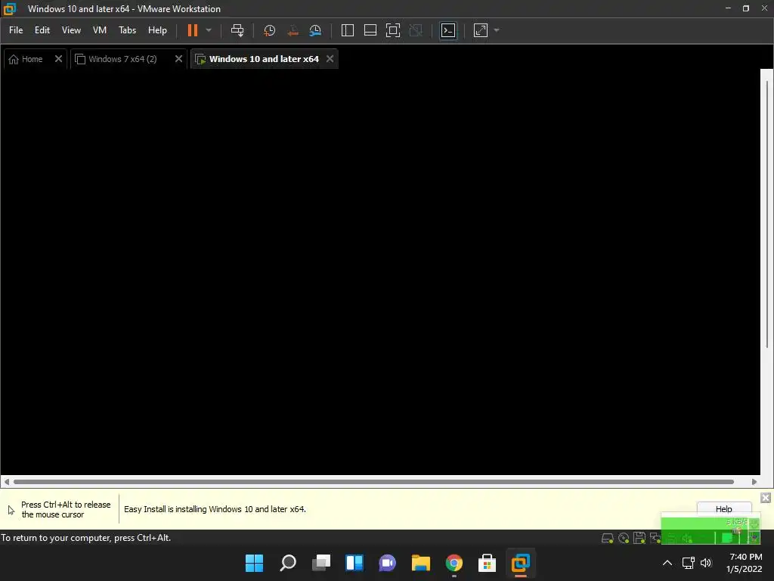Screen dimensions: 774x581
Task: Toggle the library sidebar panel
Action: point(348,30)
